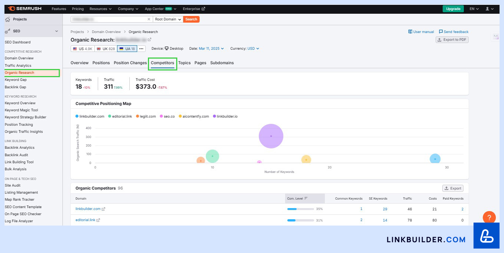Click the User manual book icon

click(x=410, y=32)
